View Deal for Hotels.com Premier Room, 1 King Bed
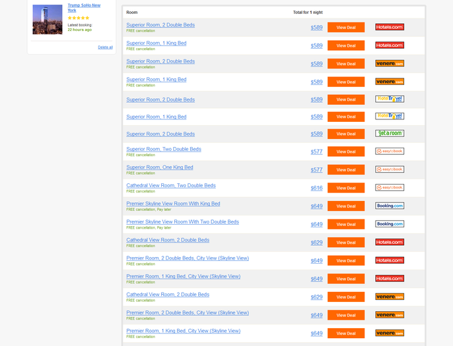453x346 pixels. [346, 279]
